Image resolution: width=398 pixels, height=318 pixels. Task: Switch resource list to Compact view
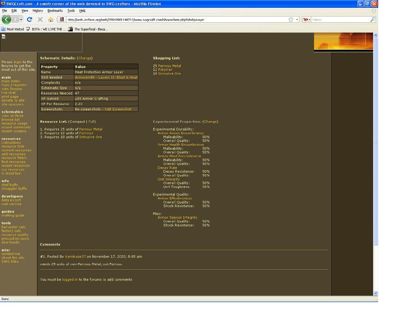[77, 122]
